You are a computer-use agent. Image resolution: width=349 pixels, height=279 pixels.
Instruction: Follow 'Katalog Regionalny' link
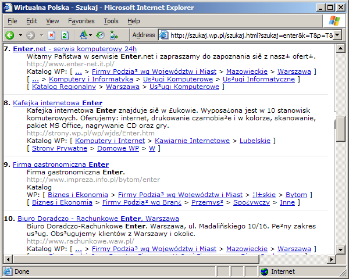64,87
